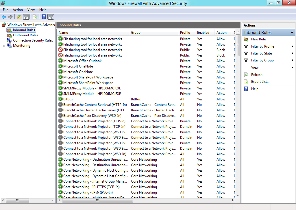Click the Up One Level folder icon

(x=19, y=17)
